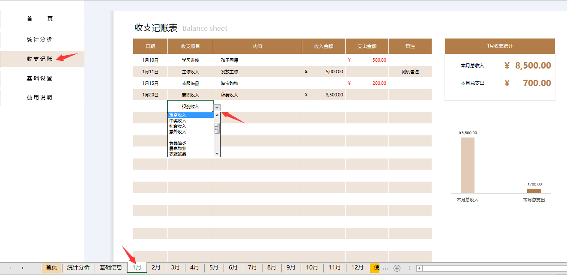The width and height of the screenshot is (567, 275).
Task: Click the add new sheet plus icon
Action: click(397, 268)
